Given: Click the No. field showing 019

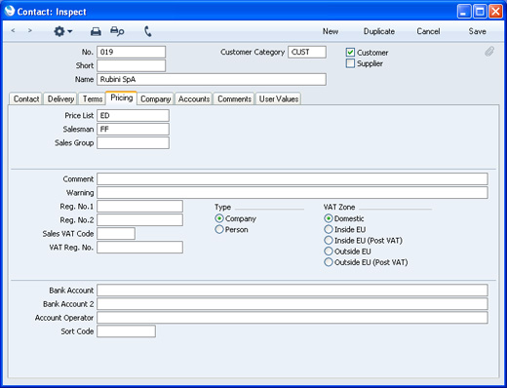Looking at the screenshot, I should (x=132, y=52).
